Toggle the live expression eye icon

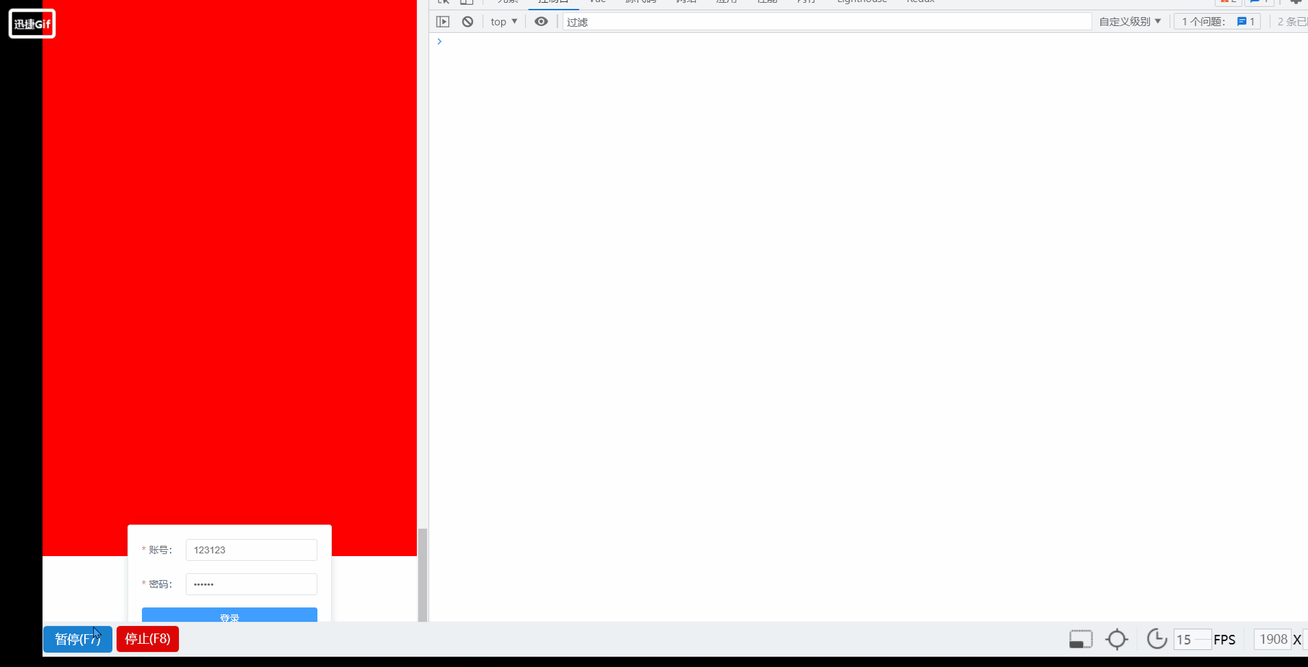click(x=541, y=22)
